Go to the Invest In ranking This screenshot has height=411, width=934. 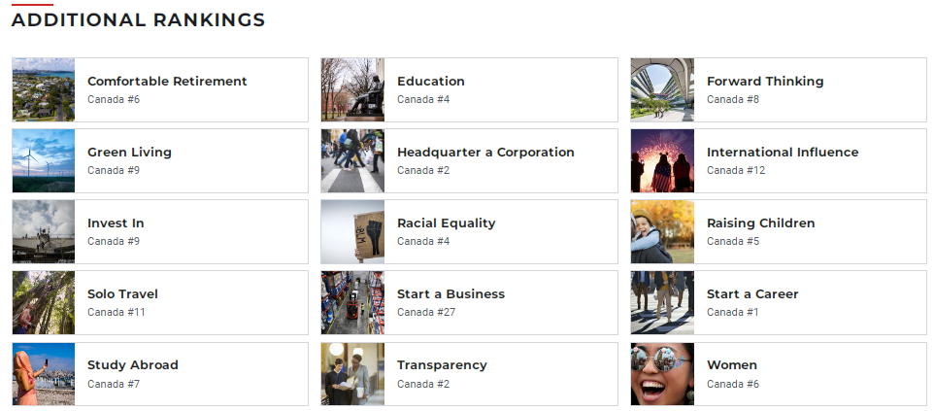pos(116,223)
